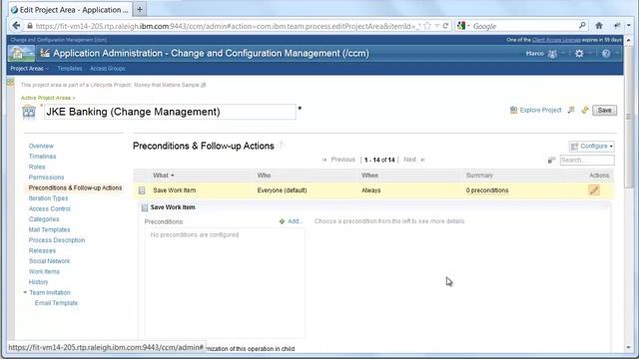Screen dimensions: 639x359
Task: Select the Timelines section
Action: (x=42, y=157)
